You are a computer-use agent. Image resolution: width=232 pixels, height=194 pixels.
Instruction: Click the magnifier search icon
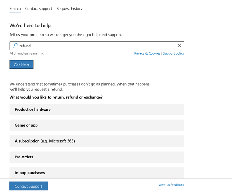point(15,45)
